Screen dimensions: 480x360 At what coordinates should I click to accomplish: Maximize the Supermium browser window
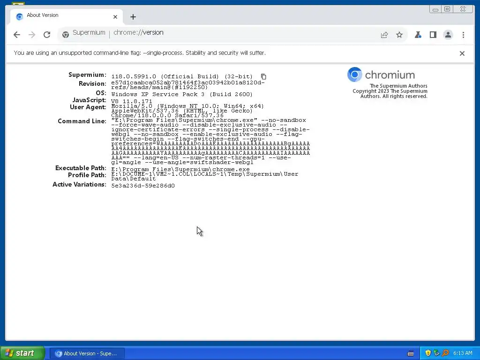point(447,9)
